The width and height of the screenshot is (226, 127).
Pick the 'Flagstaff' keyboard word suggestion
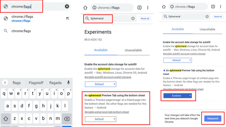pos(36,83)
